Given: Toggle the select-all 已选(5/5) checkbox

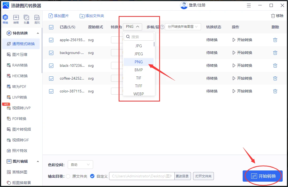Looking at the screenshot, I should 51,27.
